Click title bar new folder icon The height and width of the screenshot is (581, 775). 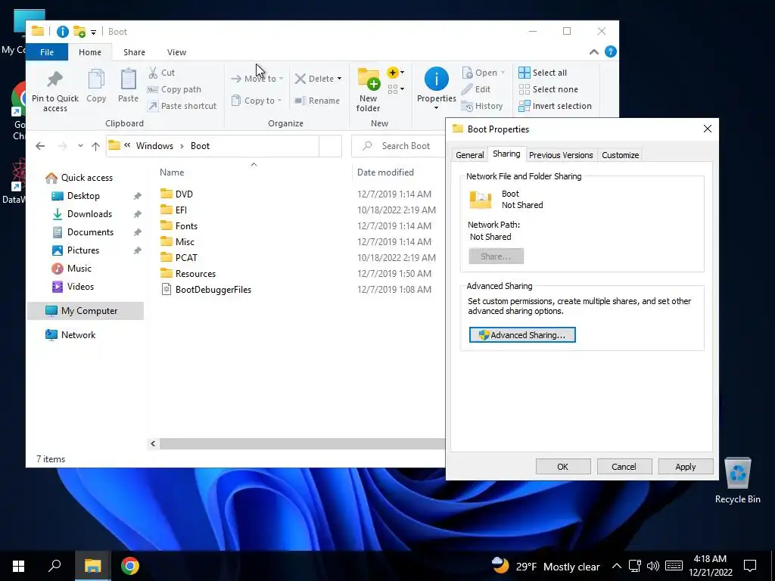79,32
